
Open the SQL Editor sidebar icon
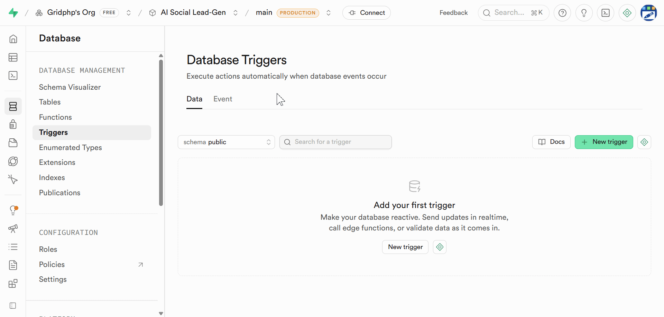[13, 76]
